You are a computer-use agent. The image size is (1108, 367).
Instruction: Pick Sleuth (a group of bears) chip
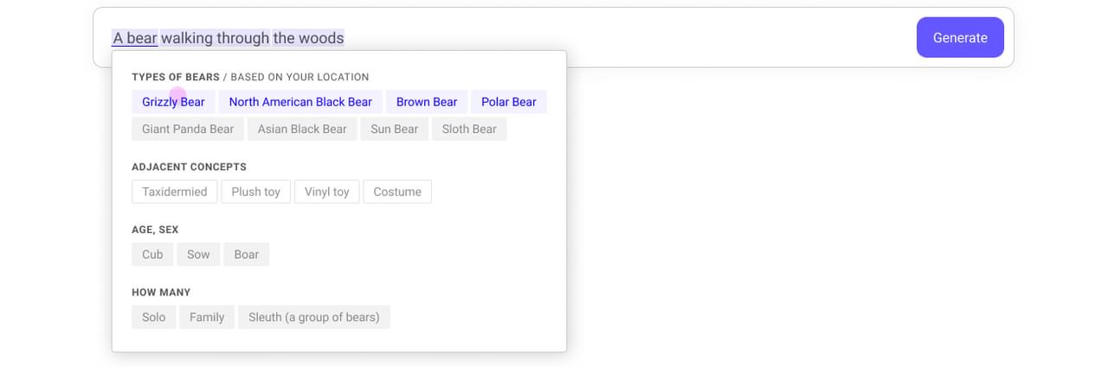314,317
